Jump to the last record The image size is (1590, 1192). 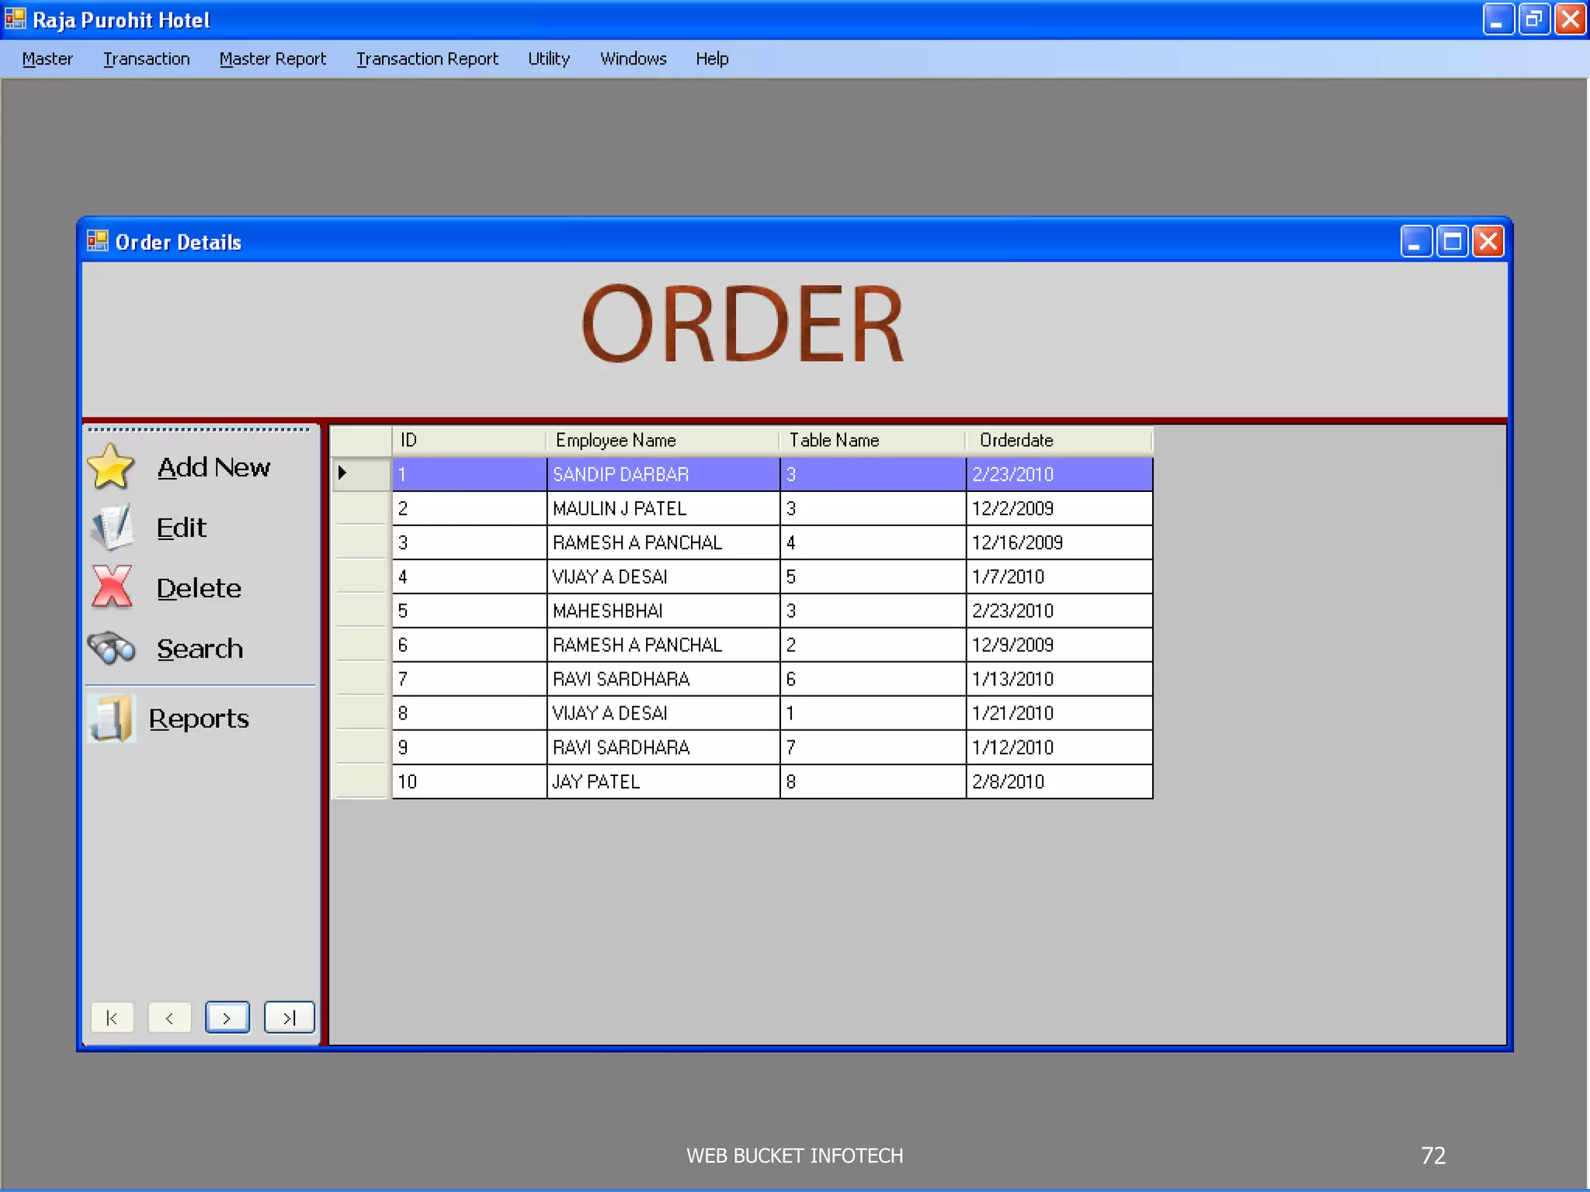point(289,1017)
